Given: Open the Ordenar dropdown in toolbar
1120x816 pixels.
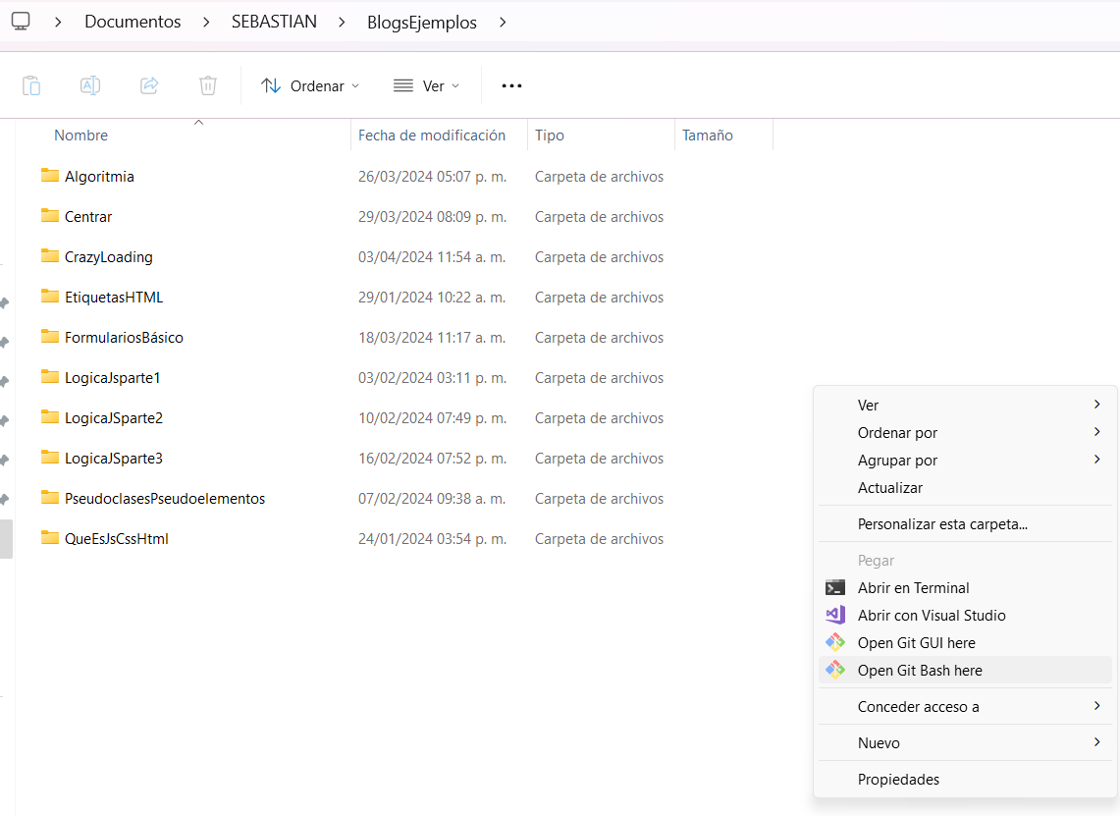Looking at the screenshot, I should coord(310,85).
